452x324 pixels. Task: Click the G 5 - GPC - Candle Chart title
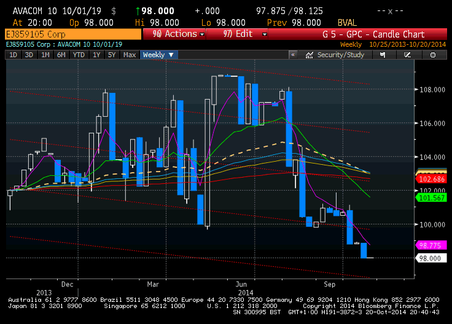(x=373, y=34)
